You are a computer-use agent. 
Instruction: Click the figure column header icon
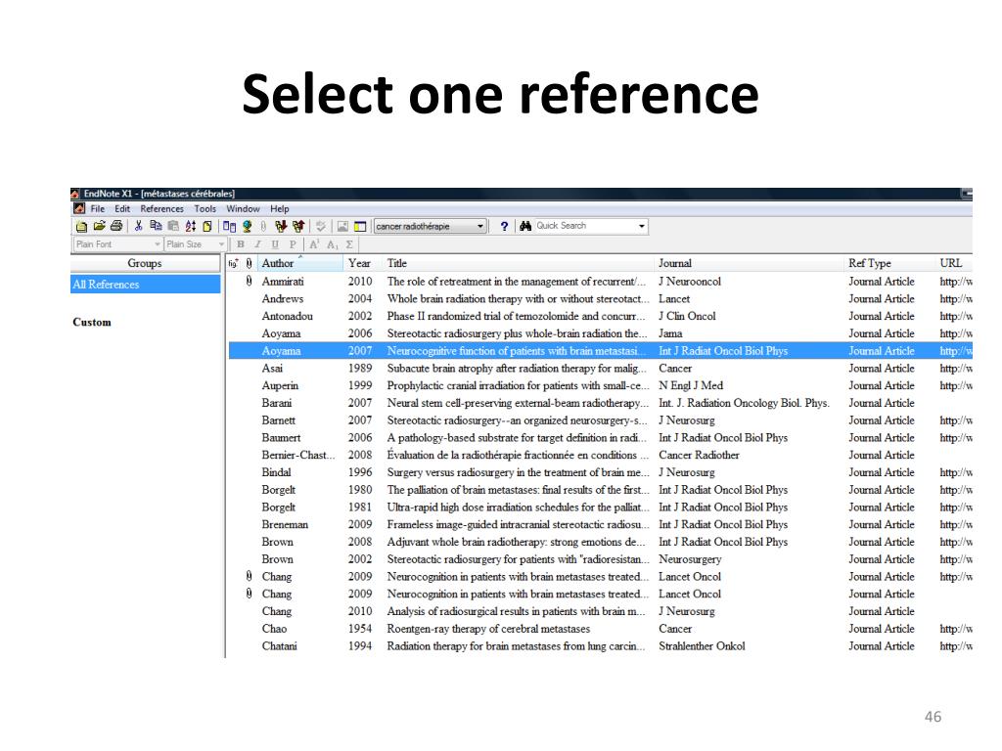[x=234, y=263]
